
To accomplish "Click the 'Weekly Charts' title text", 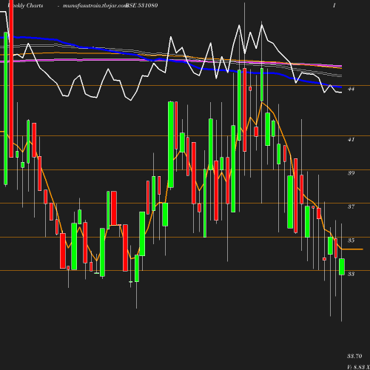I will click(25, 5).
